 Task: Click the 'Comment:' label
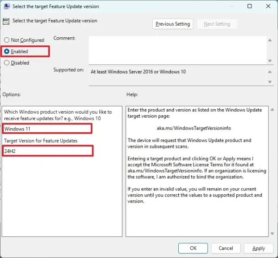(x=64, y=38)
